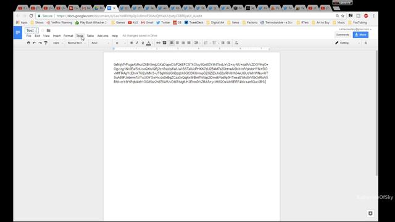Collapse the toolbar with the up chevron
This screenshot has width=395, height=222.
pyautogui.click(x=366, y=43)
